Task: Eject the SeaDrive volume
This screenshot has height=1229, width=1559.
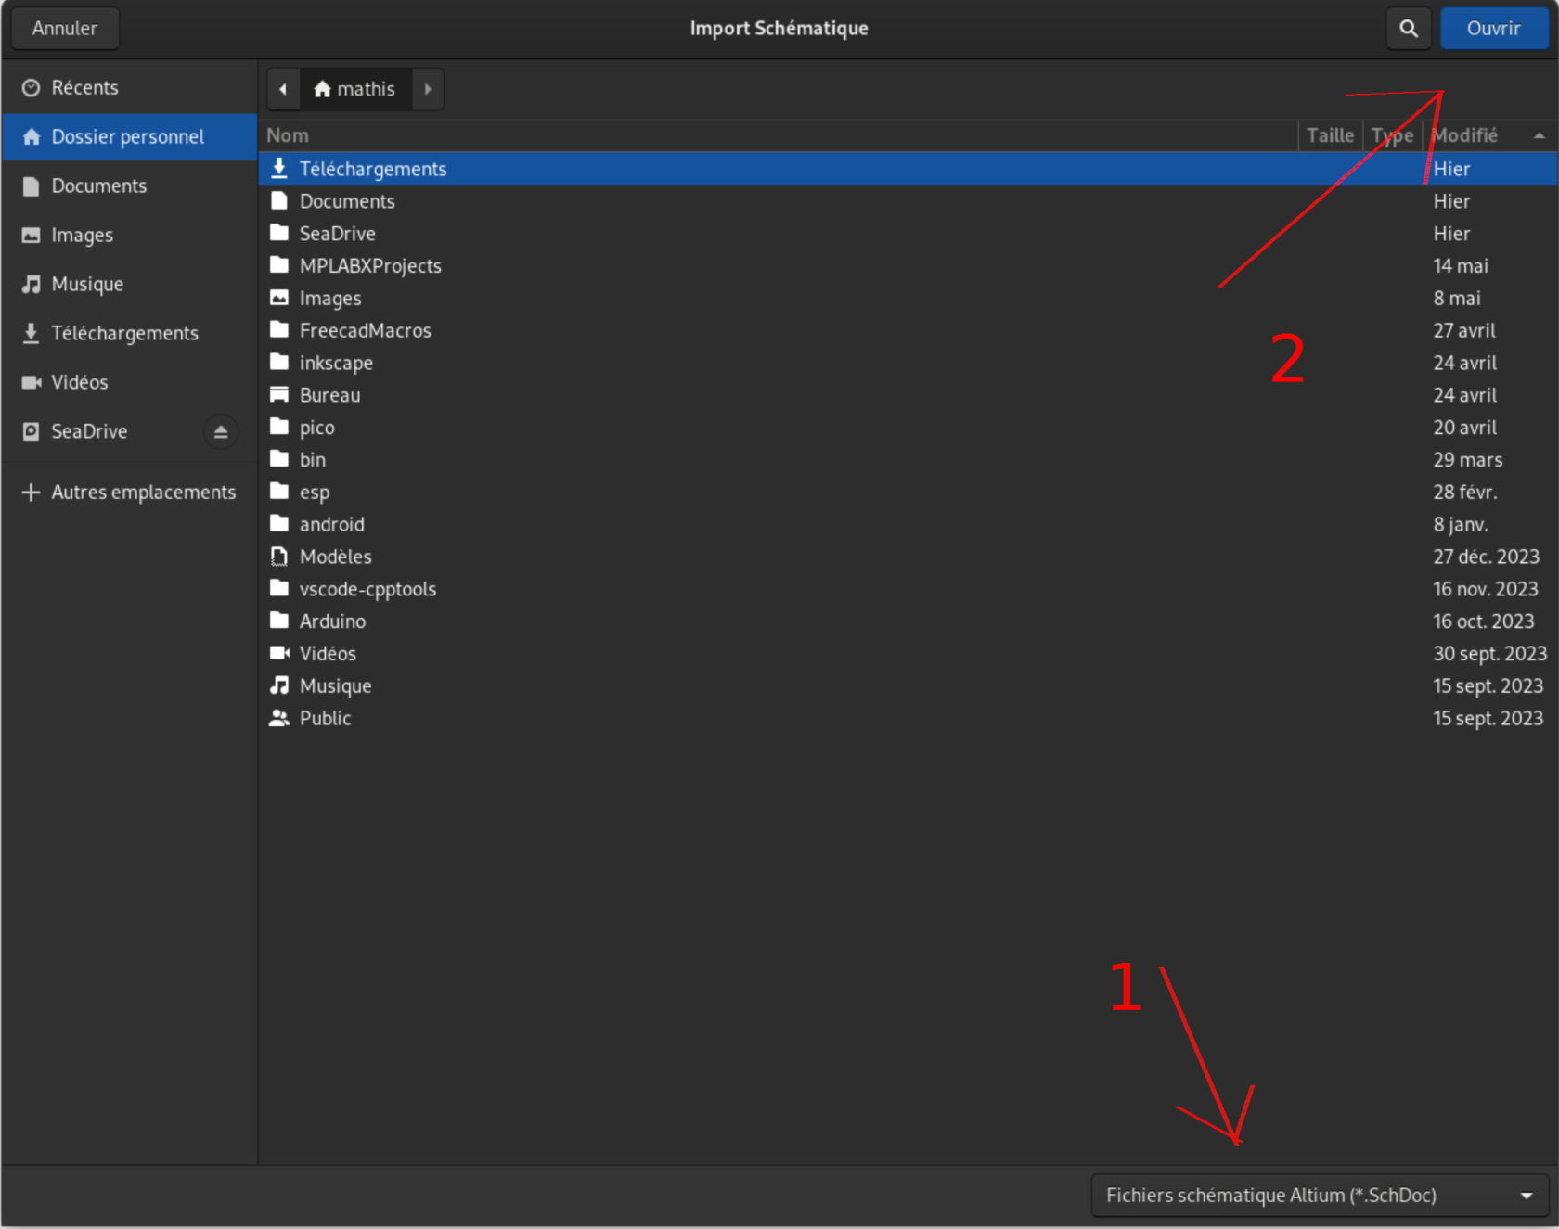Action: (x=221, y=431)
